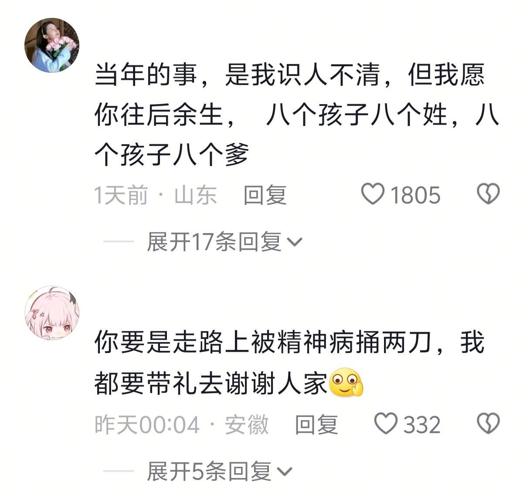This screenshot has height=495, width=530.
Task: Click the chevron next to 5条回复
Action: pos(285,472)
